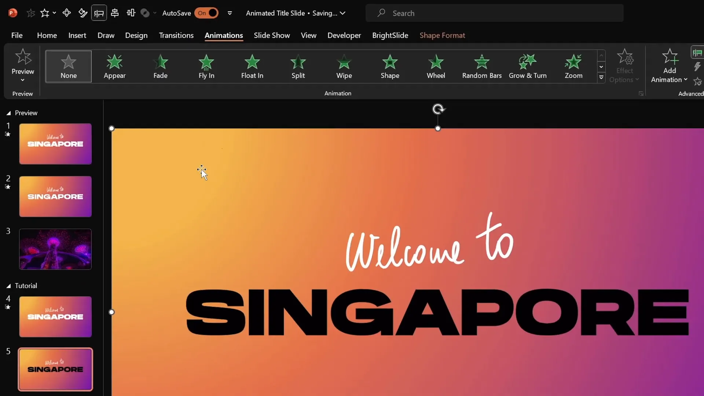Click the highlighted animation pane icon in quick access toolbar
704x396 pixels.
[x=99, y=13]
